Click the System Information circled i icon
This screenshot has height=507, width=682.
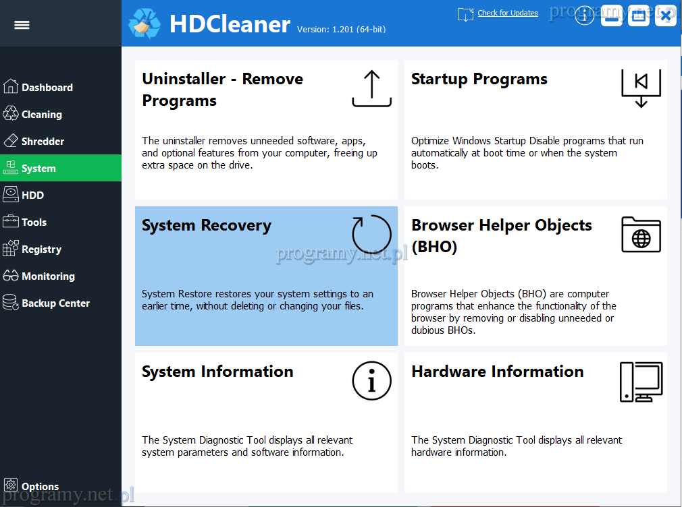tap(371, 381)
